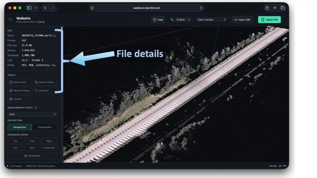
Task: Click the Safari sidebar toggle icon
Action: (x=29, y=8)
